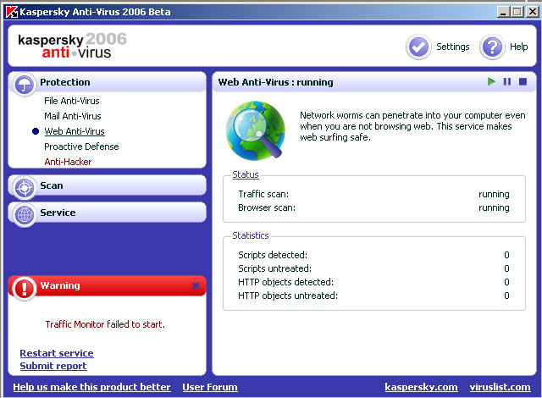Click the Statistics heading

pyautogui.click(x=251, y=235)
